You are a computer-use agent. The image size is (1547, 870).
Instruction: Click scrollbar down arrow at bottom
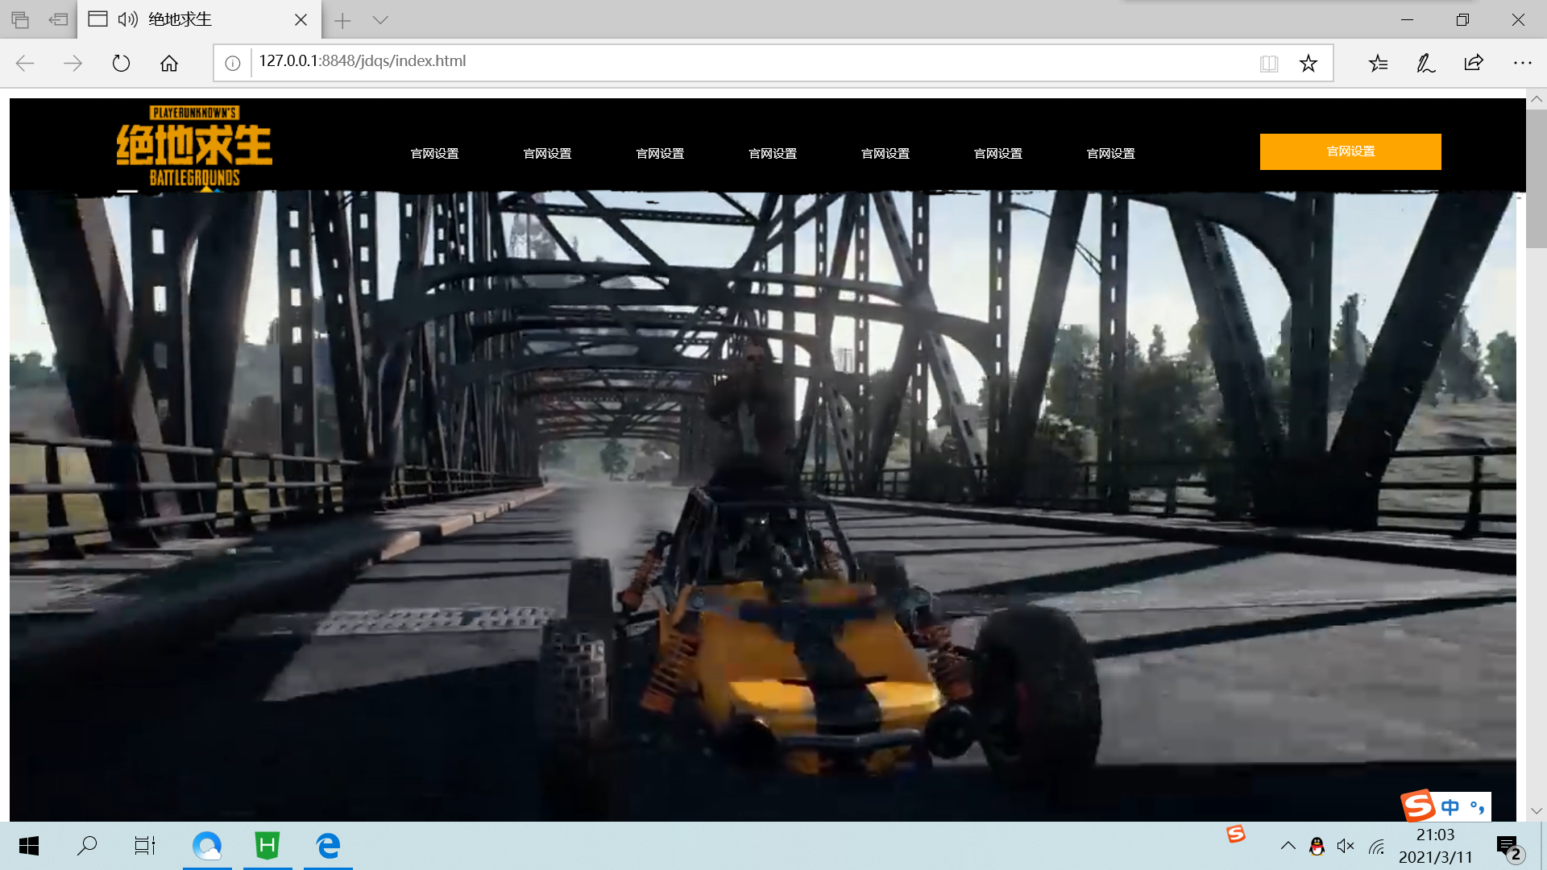click(x=1536, y=811)
